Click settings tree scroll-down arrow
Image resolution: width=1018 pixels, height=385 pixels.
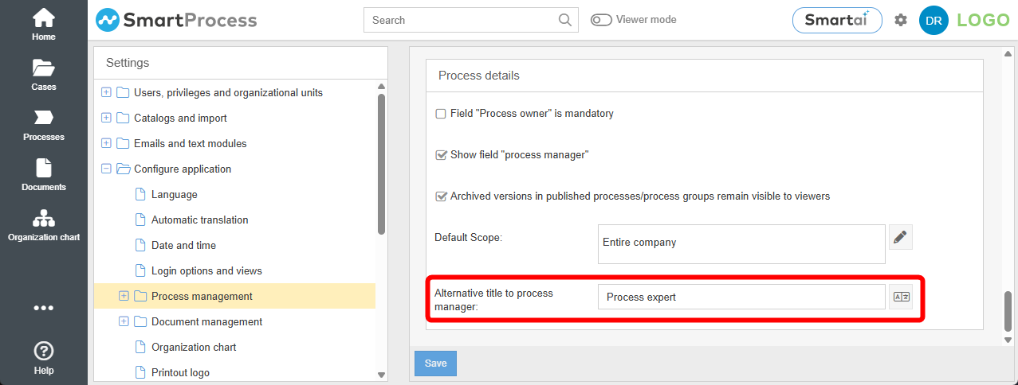click(x=381, y=375)
